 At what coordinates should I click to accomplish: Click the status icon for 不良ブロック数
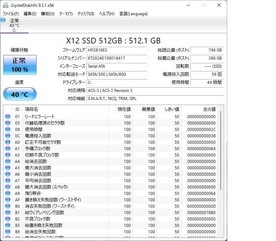click(x=8, y=219)
